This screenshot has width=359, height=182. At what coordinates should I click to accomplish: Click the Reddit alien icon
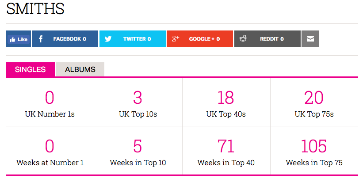(243, 39)
